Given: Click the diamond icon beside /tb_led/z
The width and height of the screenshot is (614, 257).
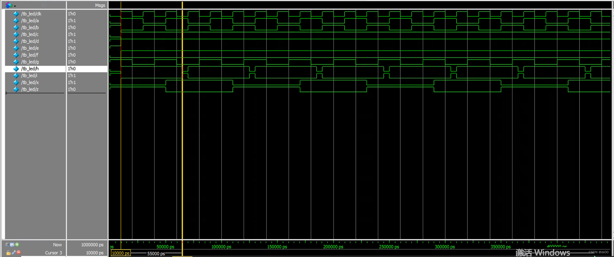Looking at the screenshot, I should pyautogui.click(x=16, y=89).
